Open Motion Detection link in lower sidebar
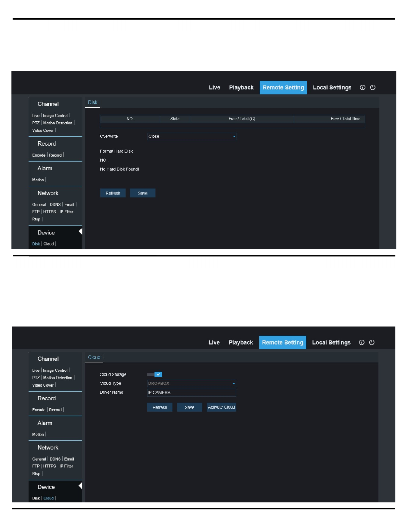407x527 pixels. 58,378
